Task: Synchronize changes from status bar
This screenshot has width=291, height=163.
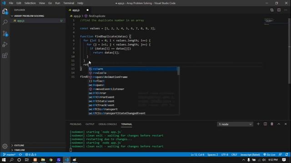Action: [20, 154]
